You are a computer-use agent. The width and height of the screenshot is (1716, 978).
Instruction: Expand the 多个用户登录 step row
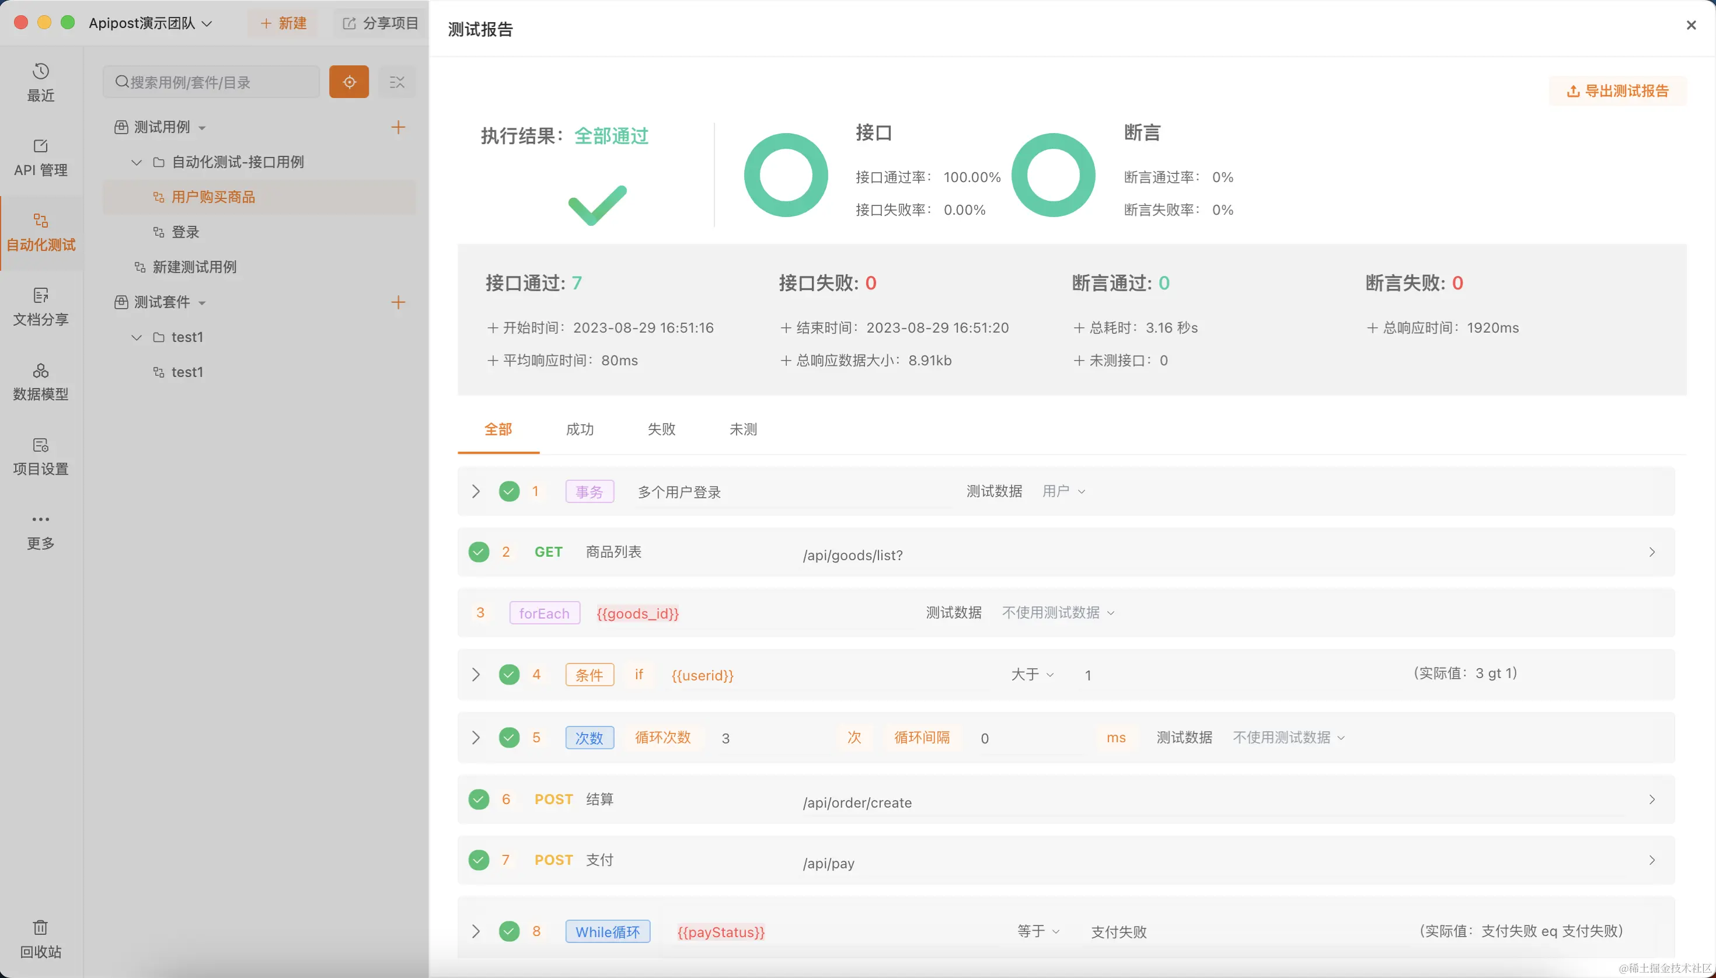coord(476,491)
